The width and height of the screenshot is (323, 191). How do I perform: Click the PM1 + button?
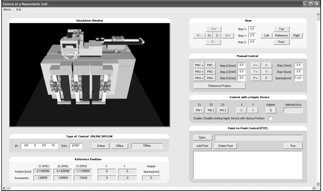[199, 65]
